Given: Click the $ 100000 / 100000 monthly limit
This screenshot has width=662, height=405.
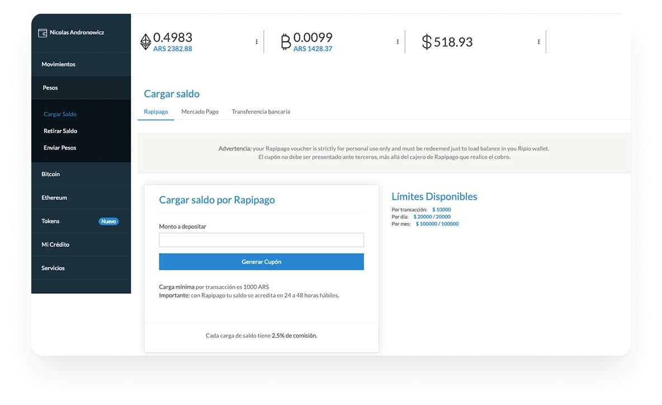Looking at the screenshot, I should (x=437, y=224).
